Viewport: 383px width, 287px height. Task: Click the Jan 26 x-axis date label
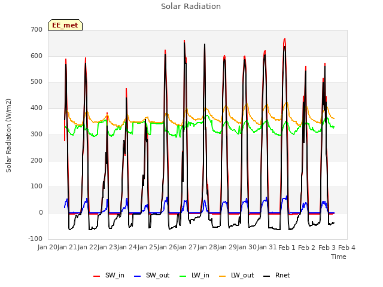[167, 248]
